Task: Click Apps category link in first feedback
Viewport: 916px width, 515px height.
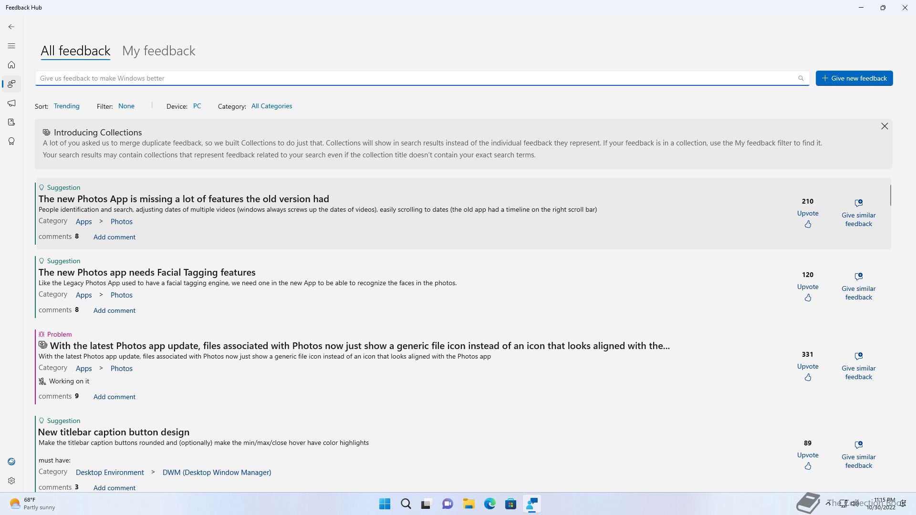Action: tap(83, 222)
